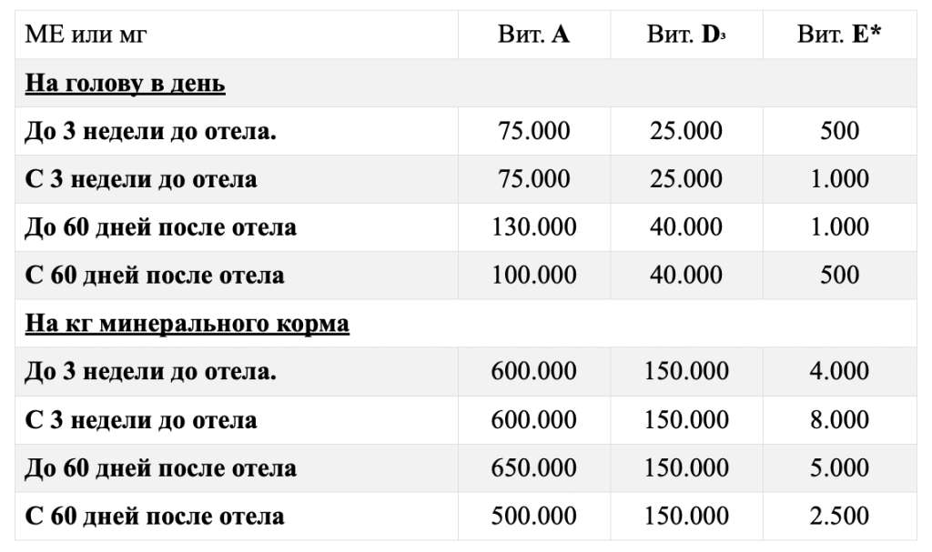The image size is (932, 552).
Task: Click the 100.000 vitamin A value
Action: pyautogui.click(x=533, y=276)
